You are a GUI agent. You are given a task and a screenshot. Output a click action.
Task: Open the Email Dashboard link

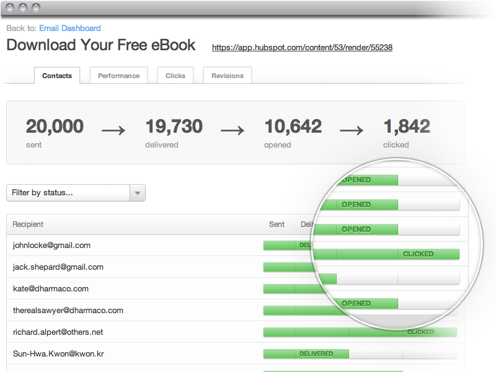pos(69,29)
